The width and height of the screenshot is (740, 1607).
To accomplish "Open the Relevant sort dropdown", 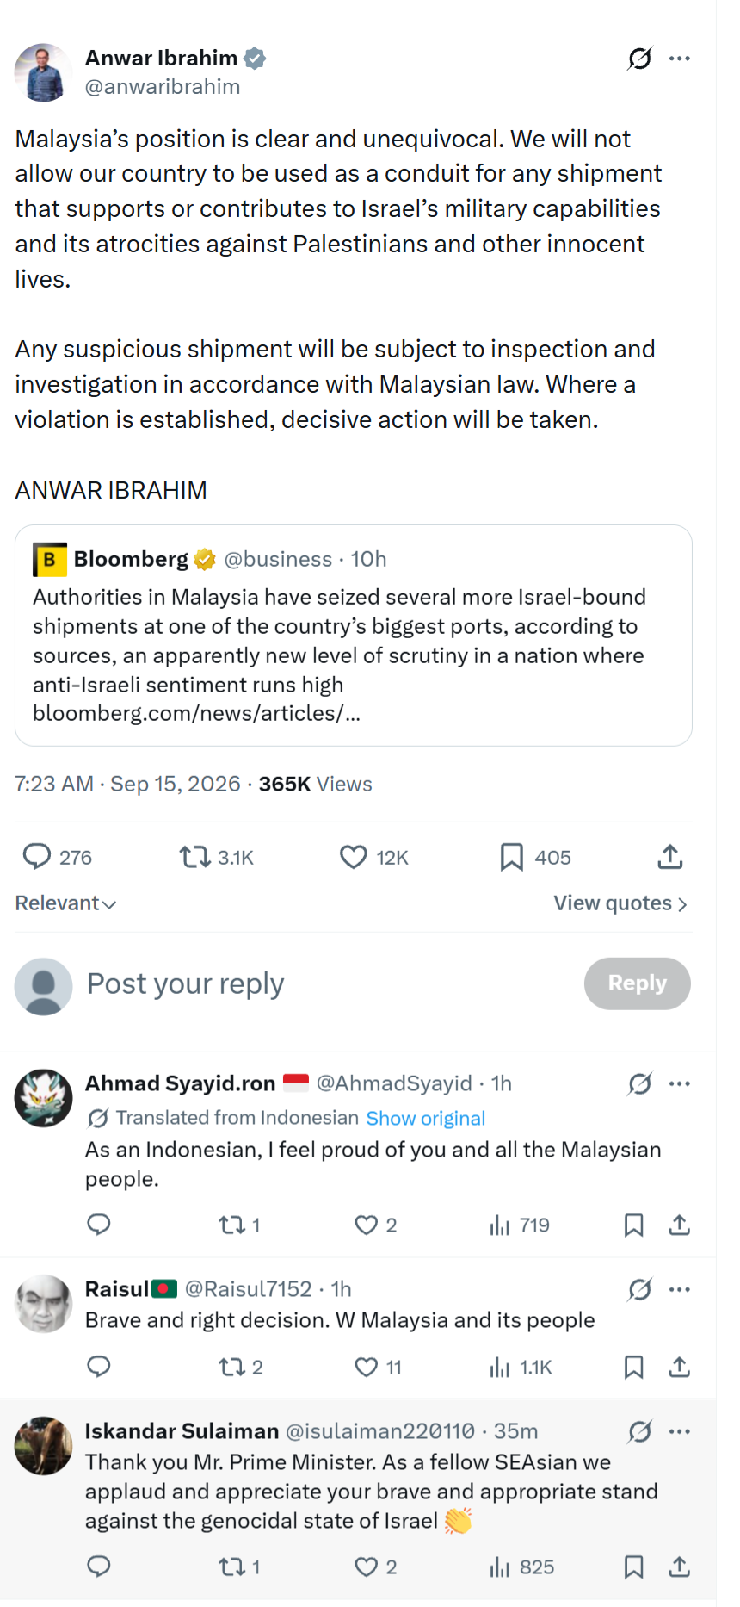I will [65, 903].
